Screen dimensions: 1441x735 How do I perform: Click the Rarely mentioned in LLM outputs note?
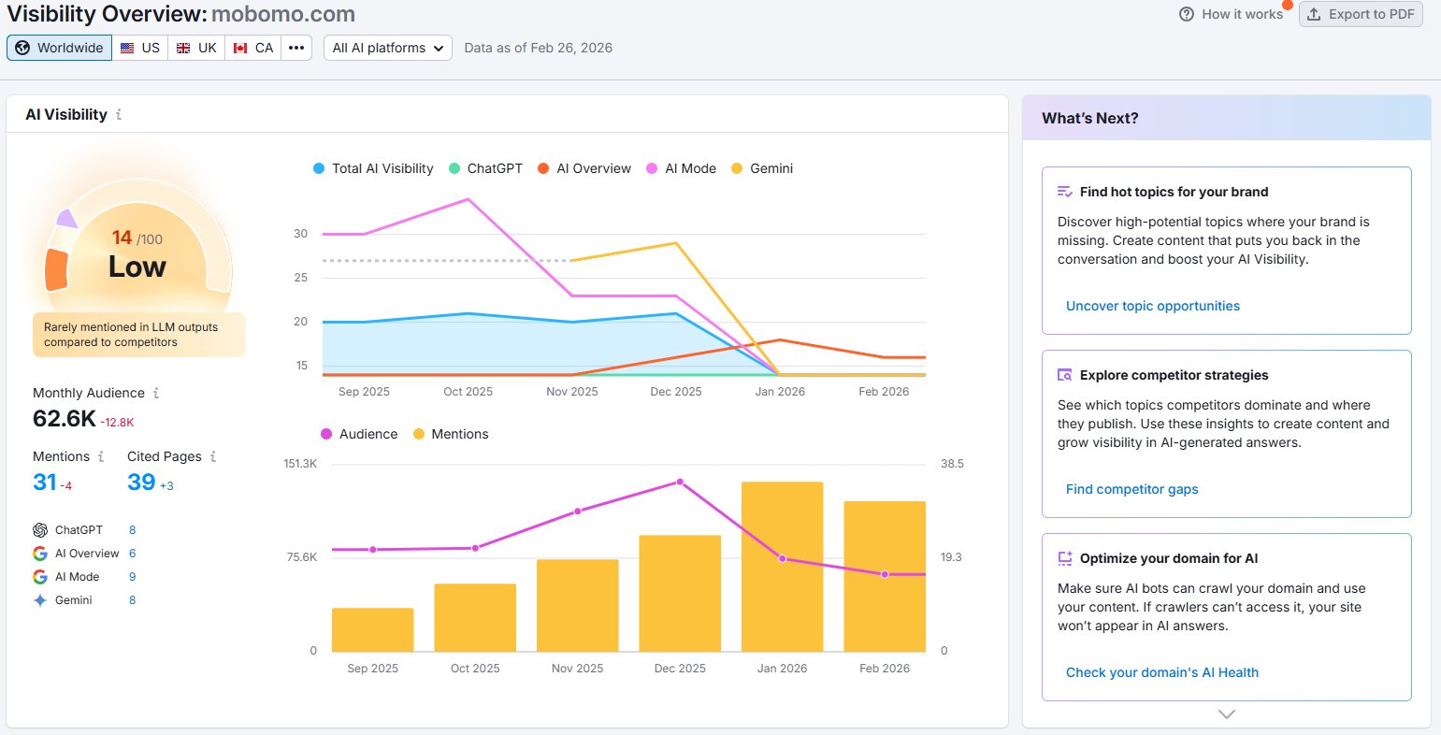point(138,335)
